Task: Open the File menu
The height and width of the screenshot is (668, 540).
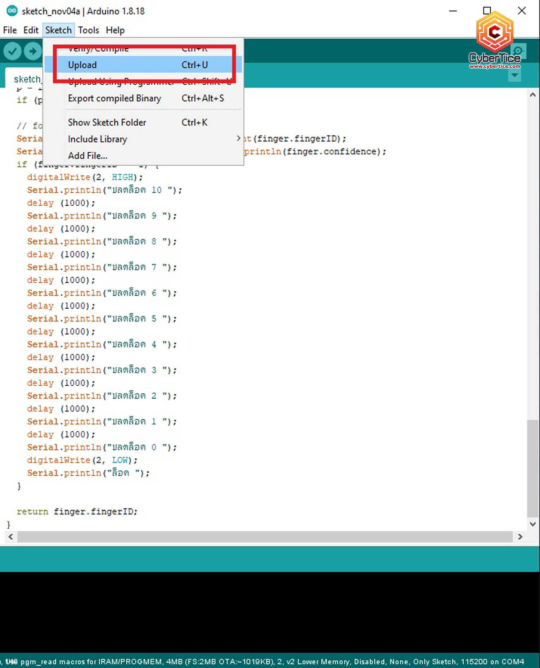Action: coord(10,30)
